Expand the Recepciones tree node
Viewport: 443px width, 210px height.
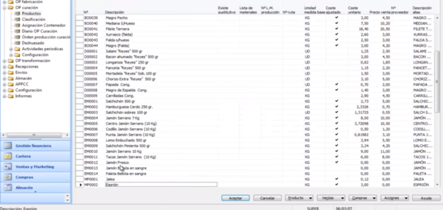pyautogui.click(x=5, y=67)
